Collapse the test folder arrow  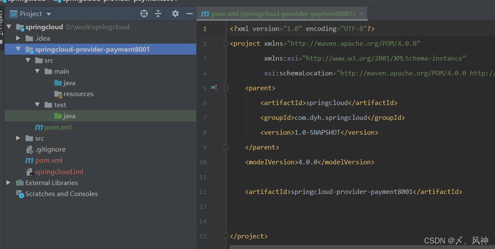[37, 105]
